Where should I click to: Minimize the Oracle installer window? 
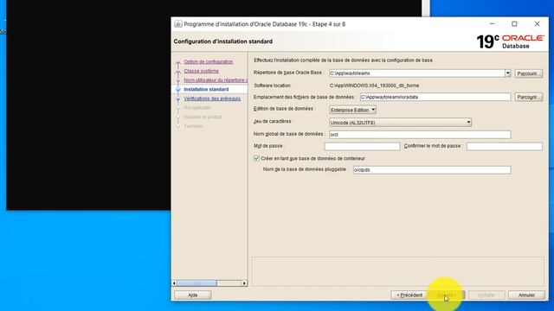[492, 24]
